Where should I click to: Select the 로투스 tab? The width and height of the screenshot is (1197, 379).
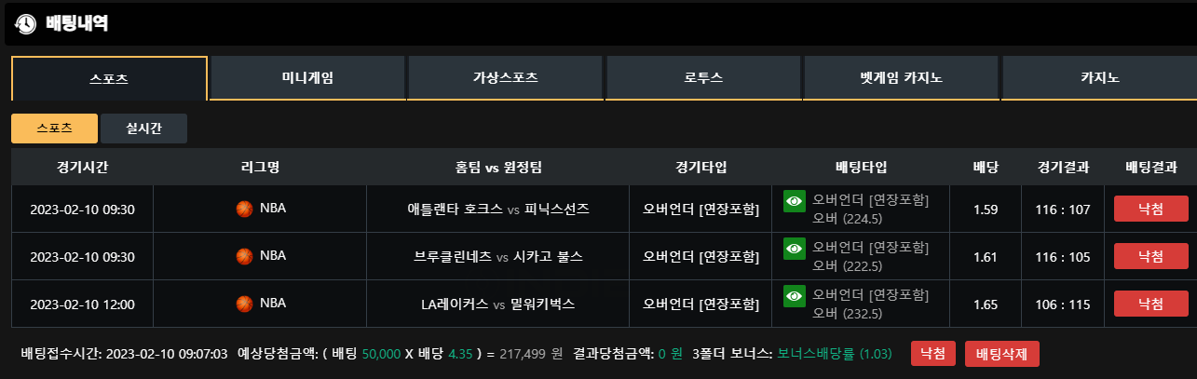(x=703, y=78)
